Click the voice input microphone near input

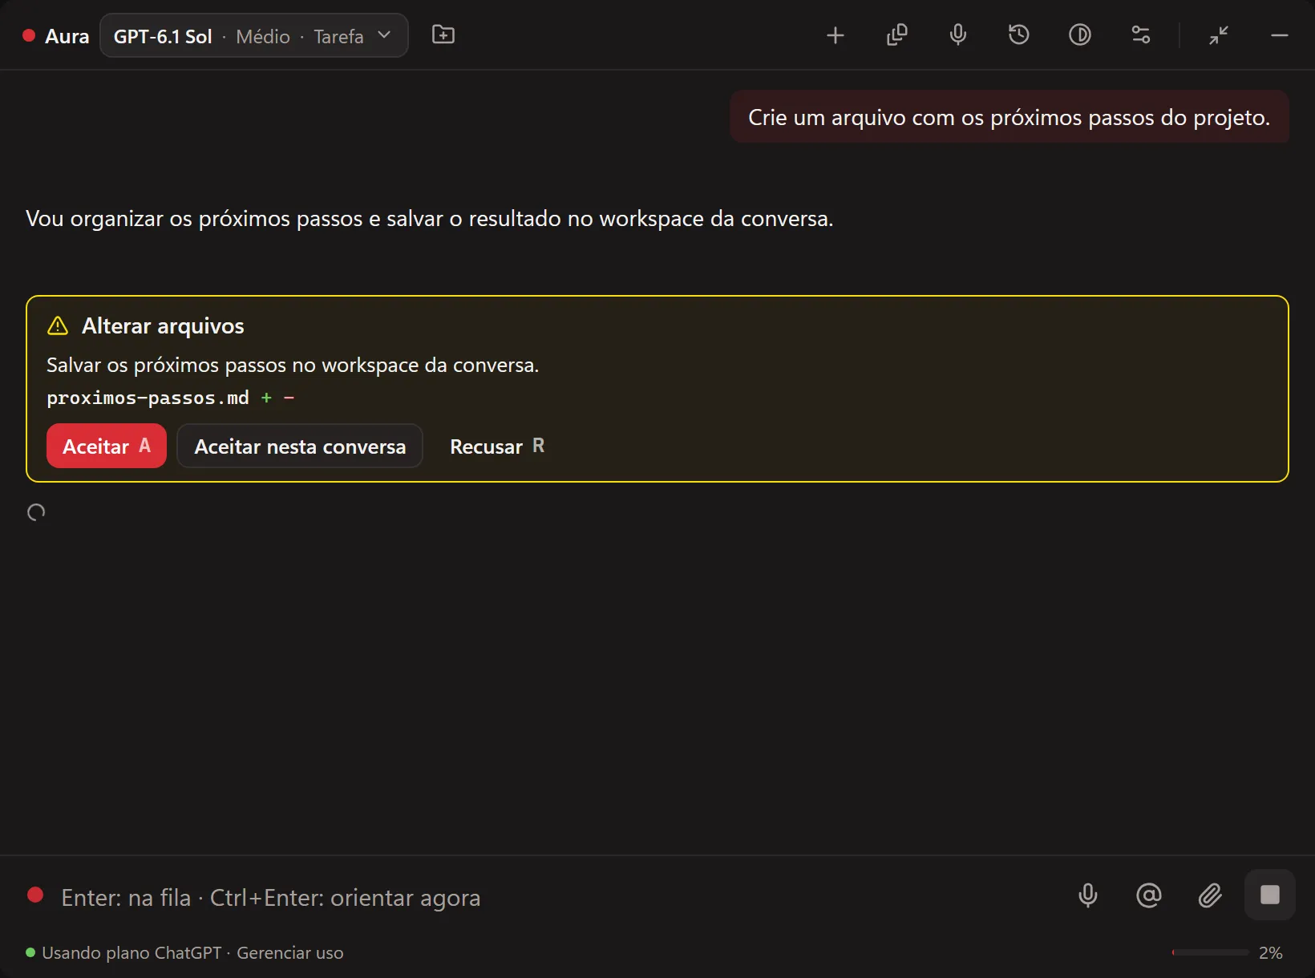click(1088, 895)
